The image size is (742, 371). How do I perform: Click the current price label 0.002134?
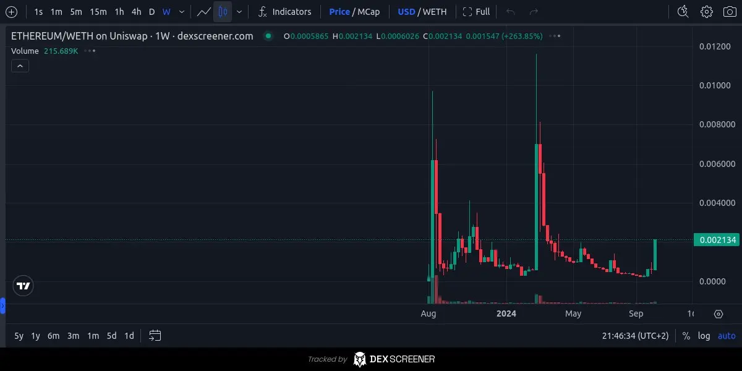(715, 240)
